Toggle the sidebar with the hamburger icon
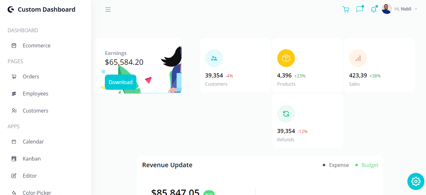 (108, 9)
